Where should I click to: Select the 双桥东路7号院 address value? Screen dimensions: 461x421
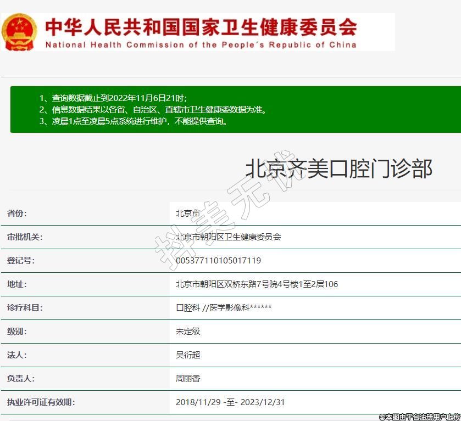[257, 284]
